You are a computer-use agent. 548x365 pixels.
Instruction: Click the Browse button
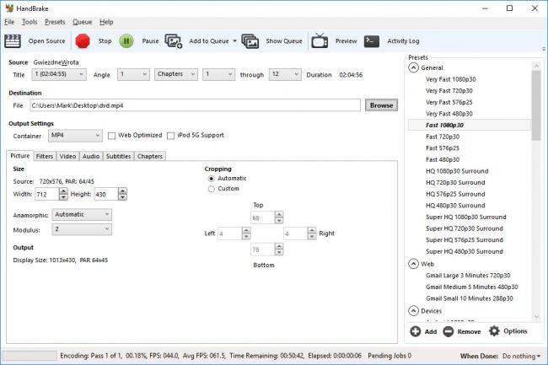[382, 105]
